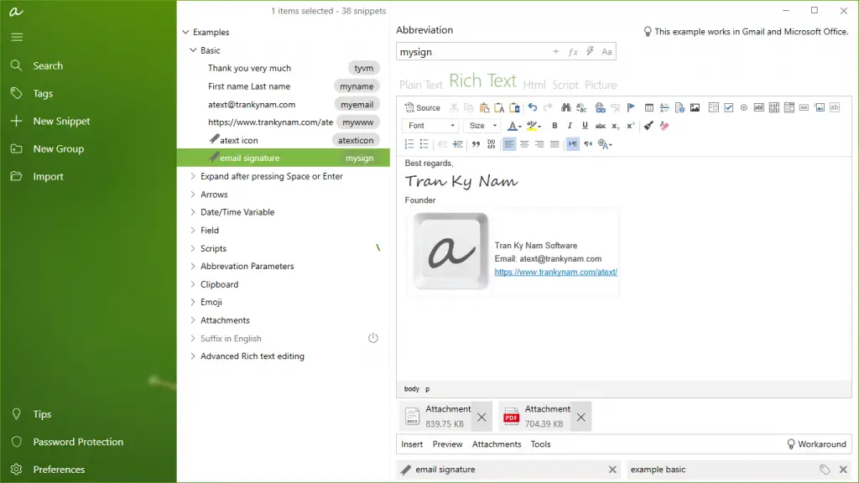Image resolution: width=859 pixels, height=483 pixels.
Task: Open the trankynam.com/atext hyperlink
Action: pyautogui.click(x=556, y=273)
